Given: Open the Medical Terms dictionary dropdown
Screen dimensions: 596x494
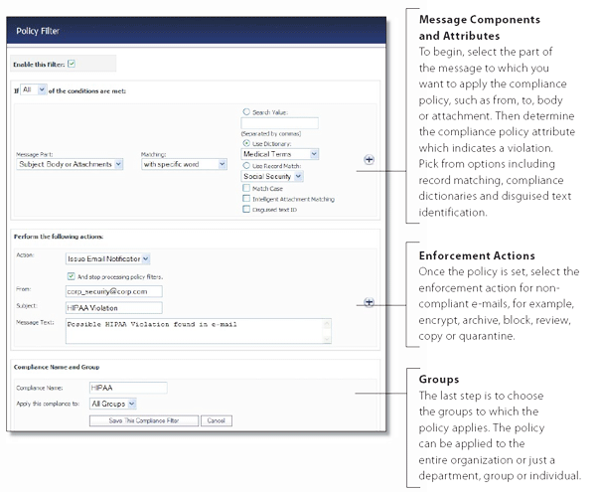Looking at the screenshot, I should tap(280, 154).
